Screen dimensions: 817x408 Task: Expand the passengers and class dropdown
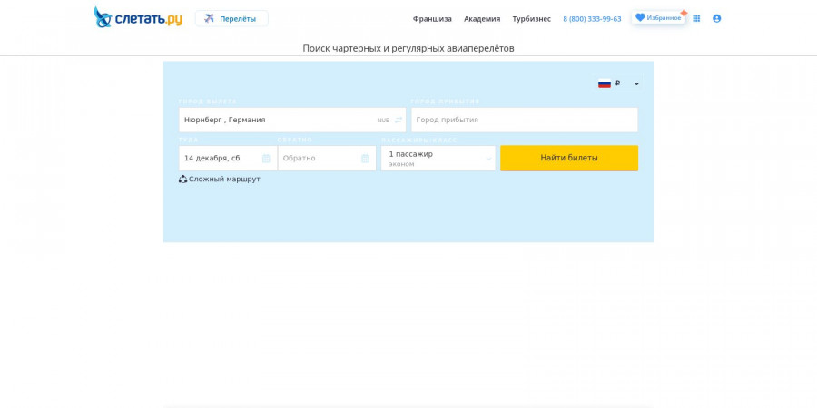pos(438,158)
